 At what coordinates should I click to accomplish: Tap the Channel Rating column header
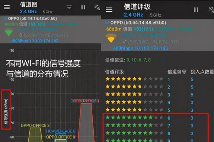click(114, 72)
